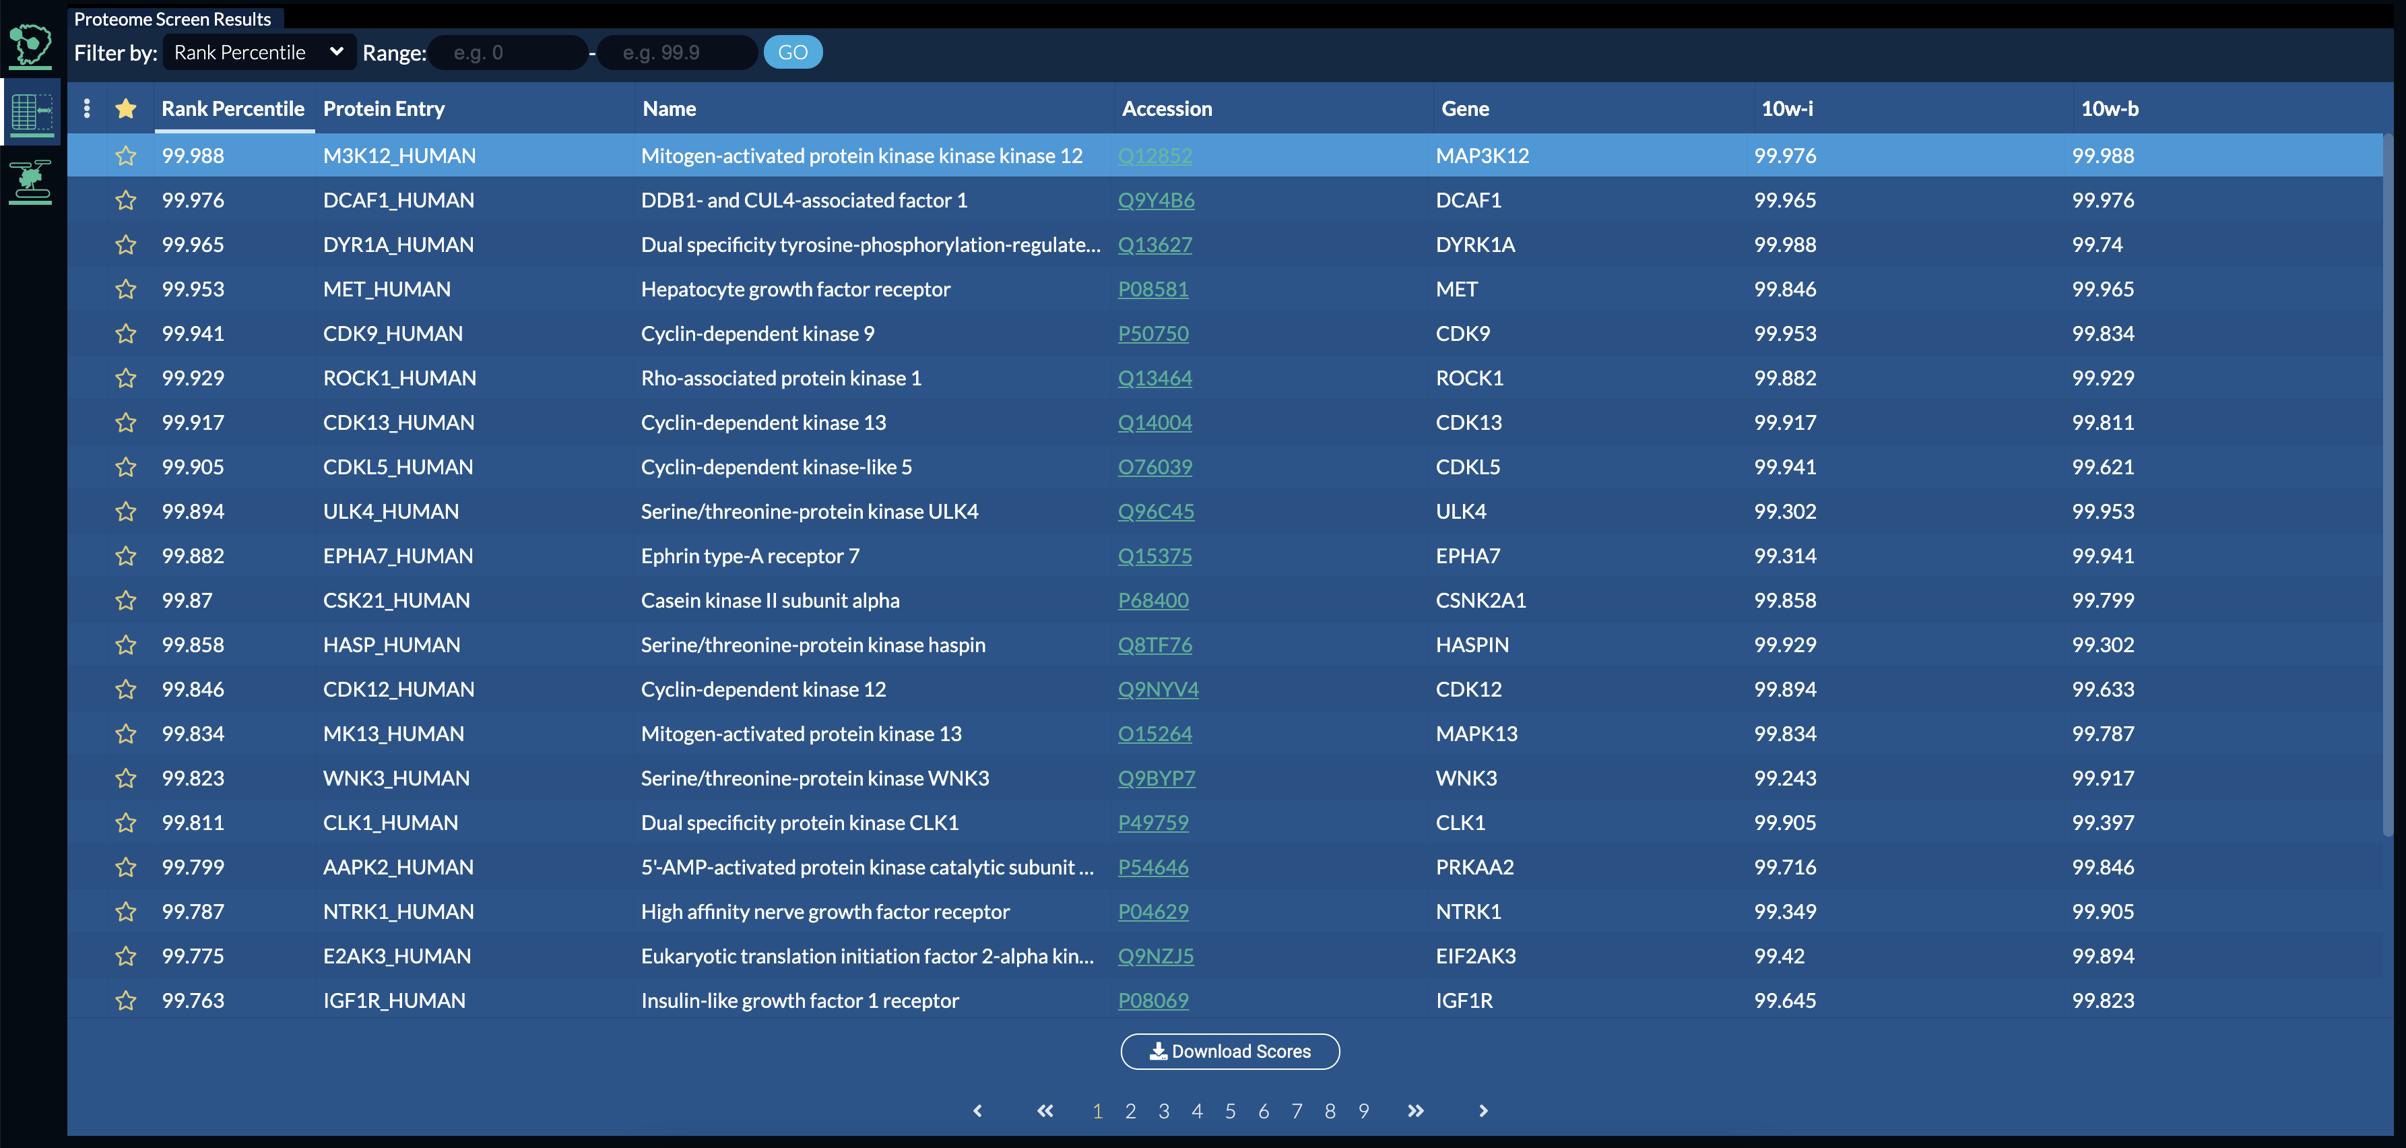Open the three-dot column options menu
This screenshot has width=2406, height=1148.
[x=87, y=108]
